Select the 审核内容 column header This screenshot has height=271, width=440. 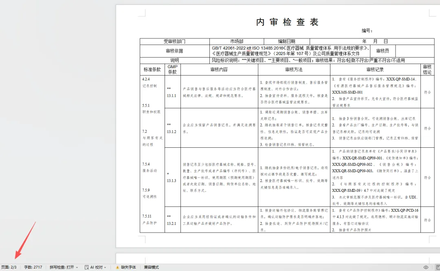click(x=219, y=69)
